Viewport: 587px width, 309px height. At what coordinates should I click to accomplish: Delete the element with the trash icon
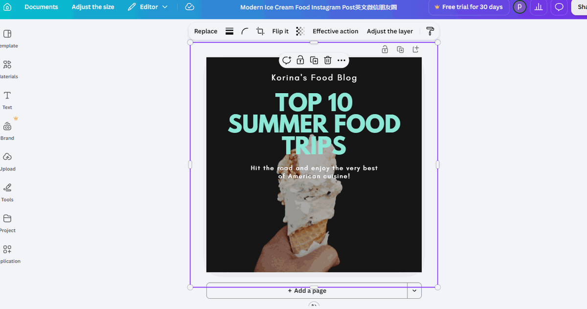click(x=328, y=60)
